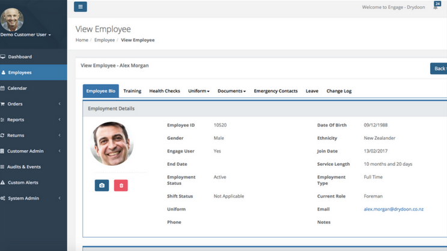Click the Current Role value Foreman

[x=373, y=196]
